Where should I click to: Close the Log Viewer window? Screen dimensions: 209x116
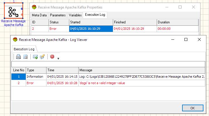pos(199,39)
